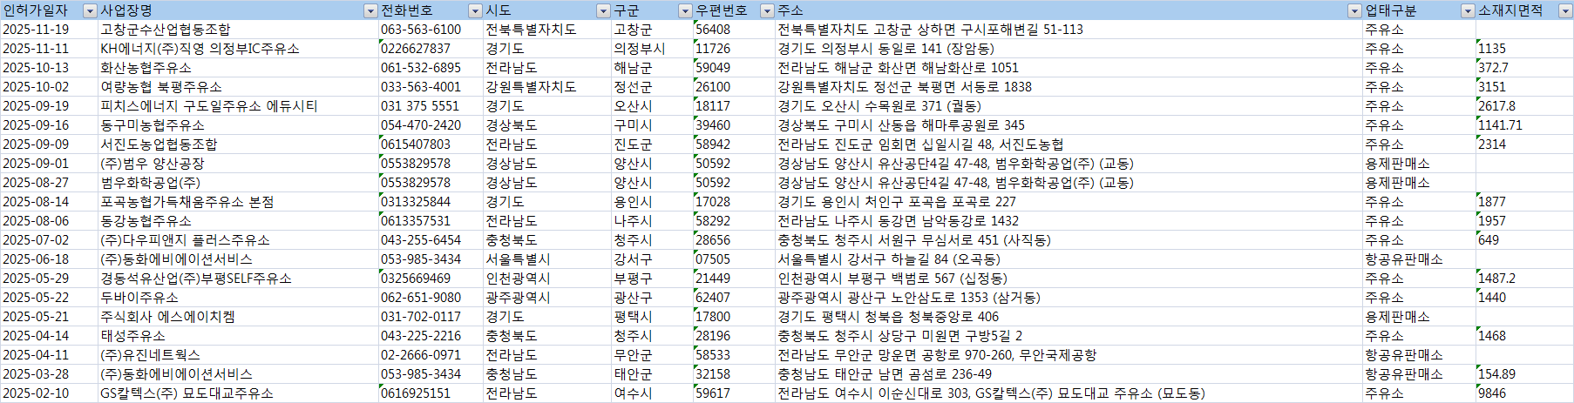This screenshot has height=403, width=1574.
Task: Select phone number cell 0226627837
Action: point(431,49)
